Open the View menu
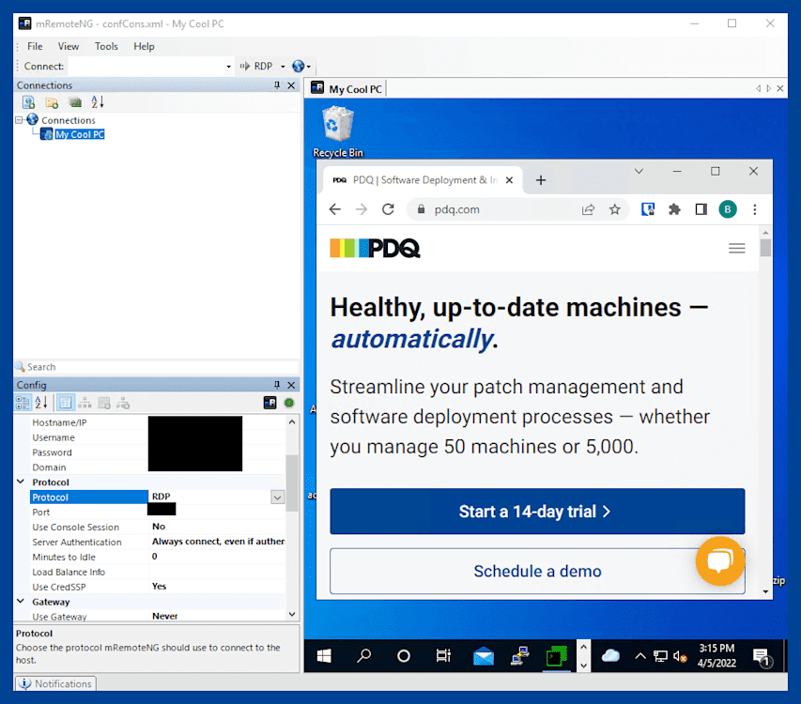The width and height of the screenshot is (801, 704). pos(68,46)
